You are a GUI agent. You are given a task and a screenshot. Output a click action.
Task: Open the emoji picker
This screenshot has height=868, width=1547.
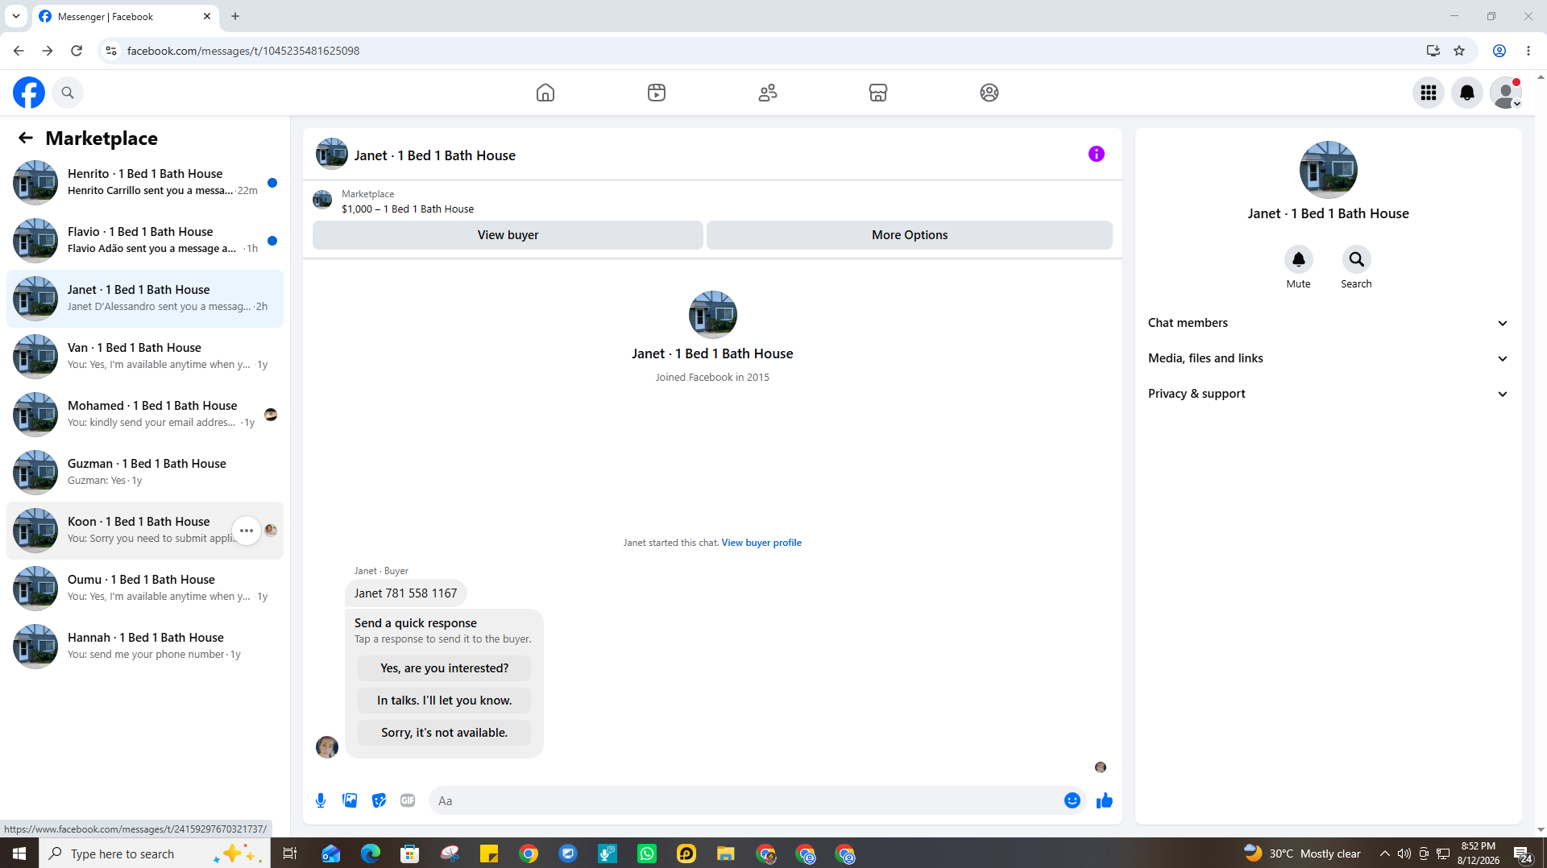1072,800
